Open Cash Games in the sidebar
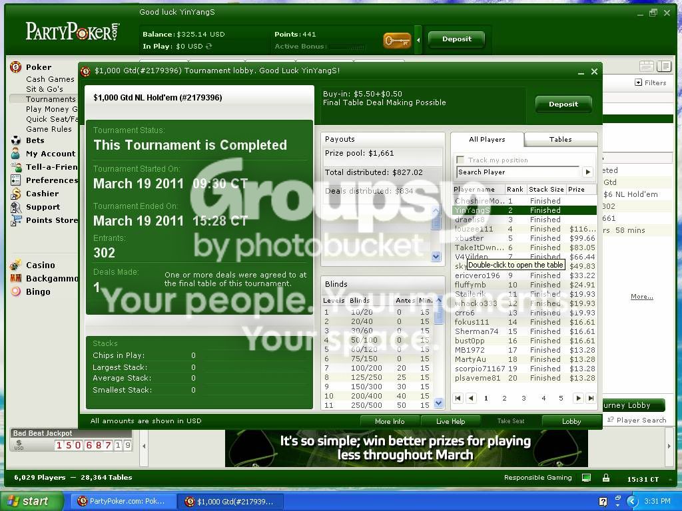The height and width of the screenshot is (511, 682). [50, 79]
